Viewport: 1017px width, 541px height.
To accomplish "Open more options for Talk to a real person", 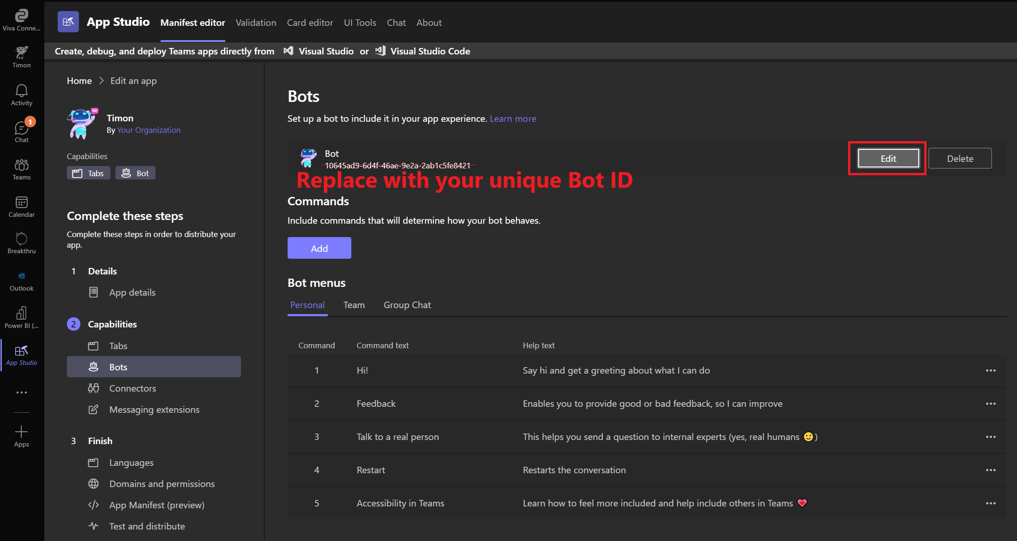I will click(991, 437).
